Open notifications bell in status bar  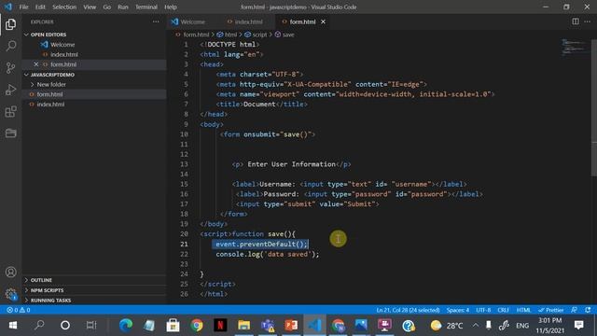[x=588, y=310]
